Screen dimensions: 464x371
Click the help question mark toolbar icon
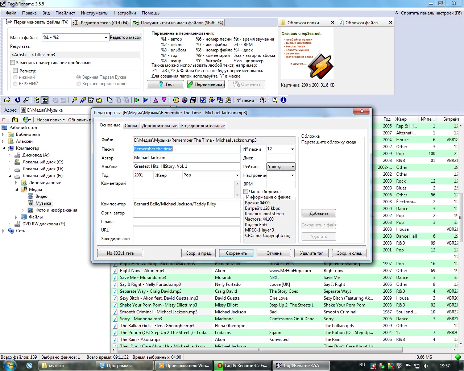point(275,100)
